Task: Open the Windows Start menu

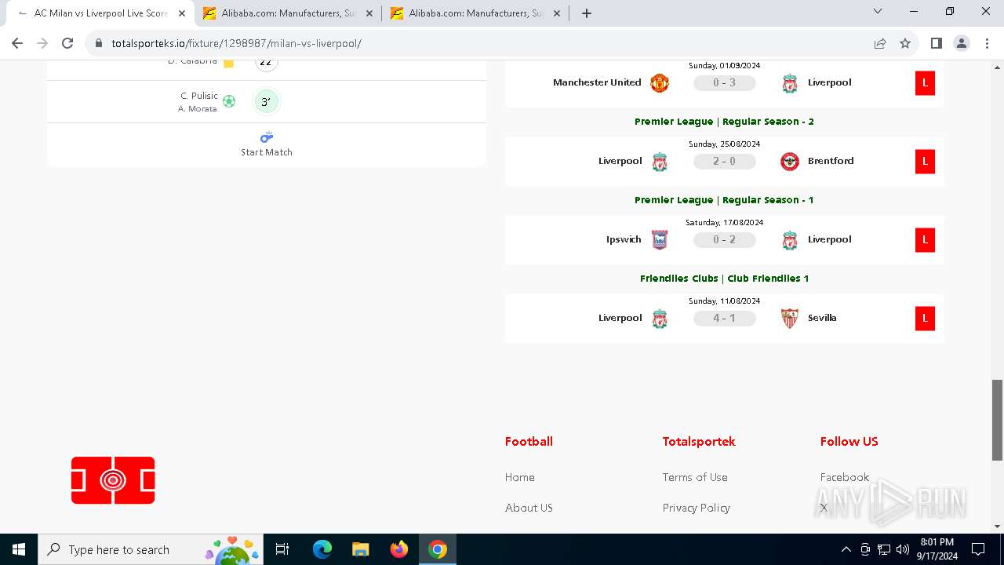Action: coord(19,549)
